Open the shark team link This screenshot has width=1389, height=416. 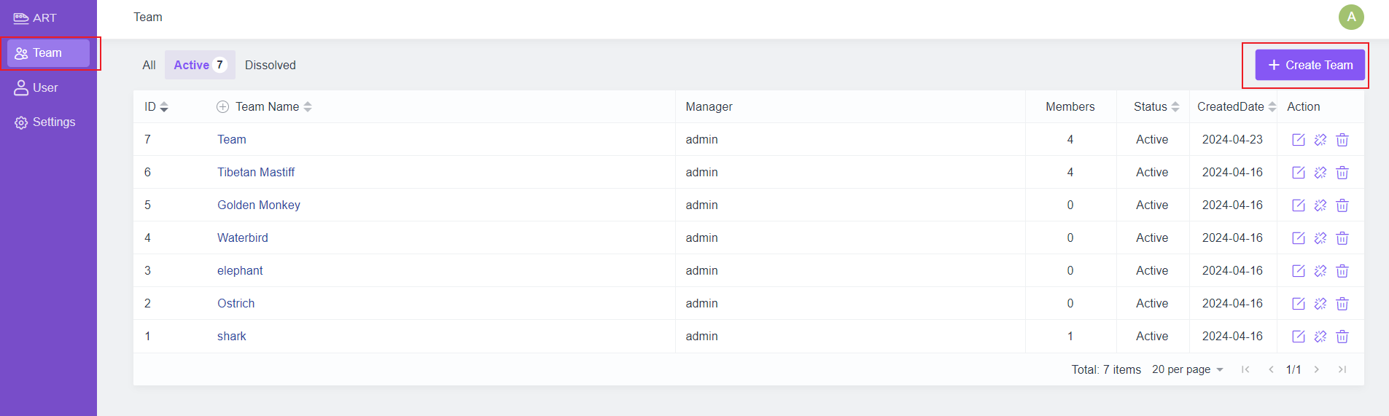pyautogui.click(x=232, y=337)
